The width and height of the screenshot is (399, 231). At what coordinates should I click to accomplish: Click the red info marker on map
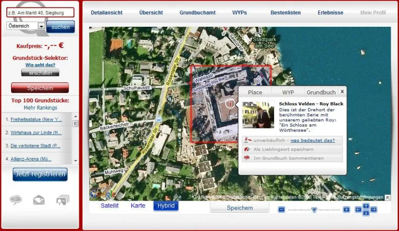[x=230, y=104]
